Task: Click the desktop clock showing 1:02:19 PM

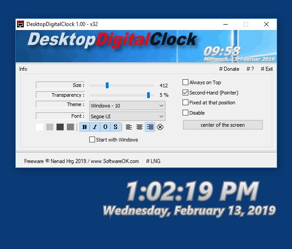Action: coord(193,191)
